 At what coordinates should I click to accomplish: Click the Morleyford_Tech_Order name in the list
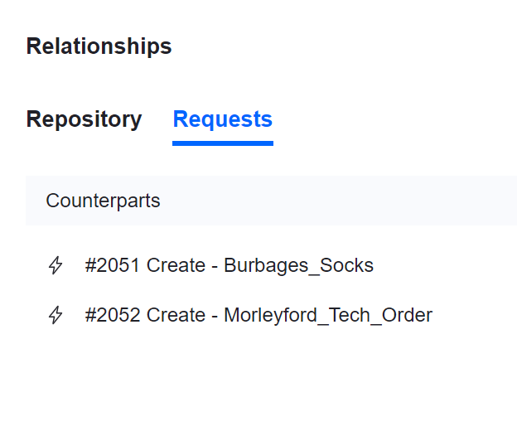[327, 316]
